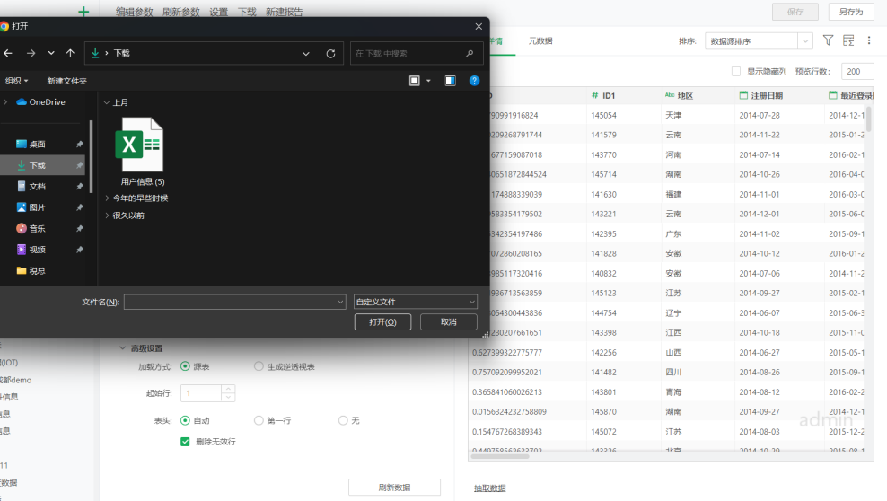Select 第一行 header option
The image size is (887, 501).
click(259, 421)
